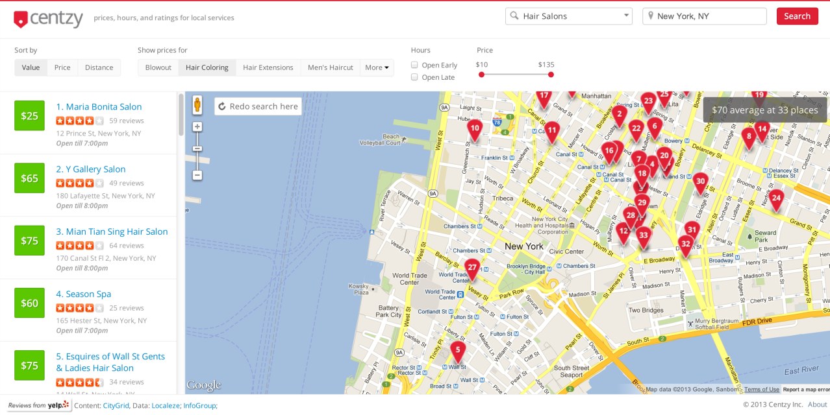This screenshot has height=415, width=830.
Task: Zoom in the map with plus button
Action: [197, 127]
